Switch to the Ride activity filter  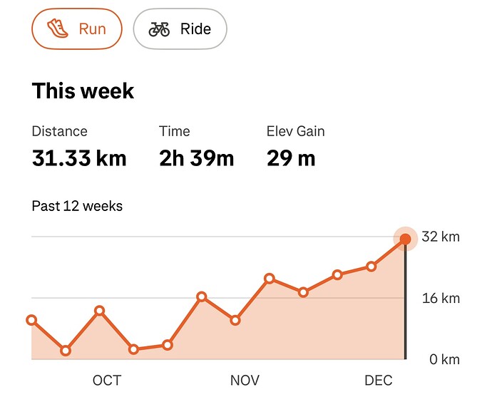(x=180, y=29)
